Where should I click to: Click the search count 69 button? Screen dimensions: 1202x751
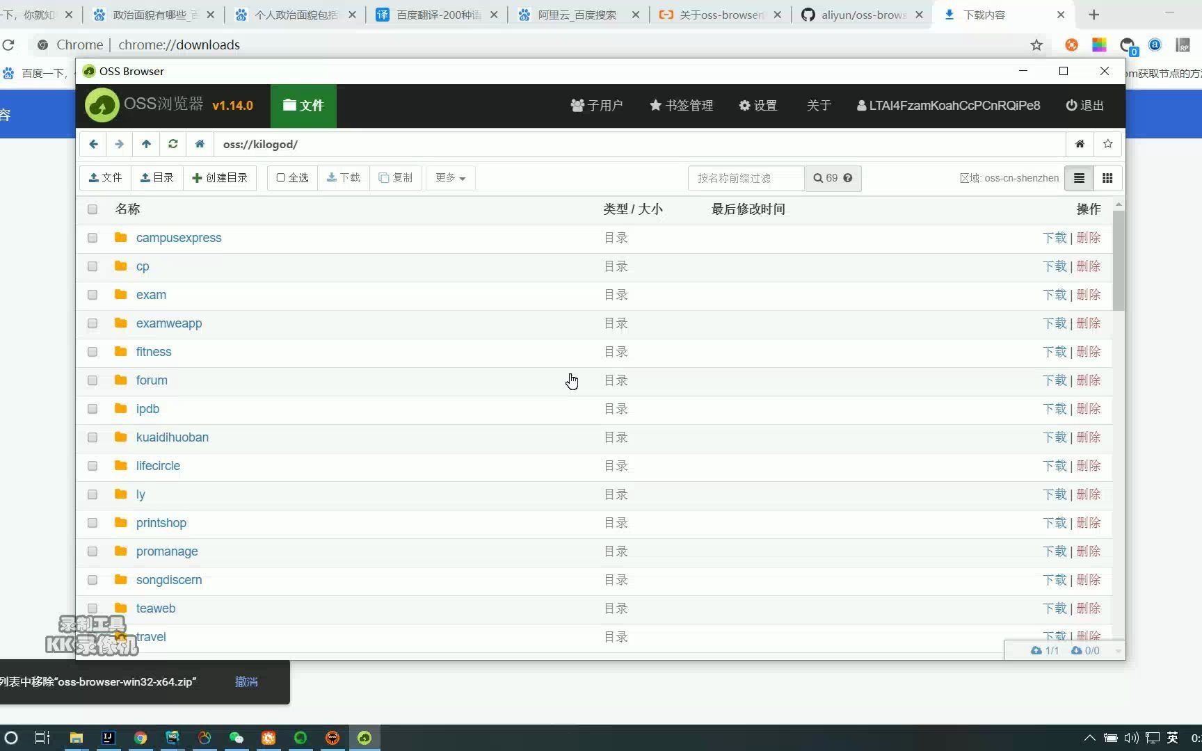point(833,178)
